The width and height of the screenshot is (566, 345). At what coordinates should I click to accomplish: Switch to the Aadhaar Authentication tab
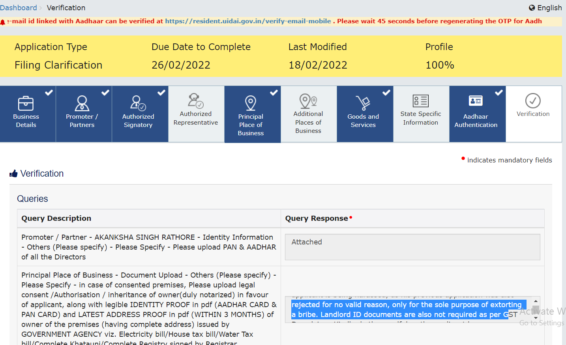pyautogui.click(x=477, y=114)
